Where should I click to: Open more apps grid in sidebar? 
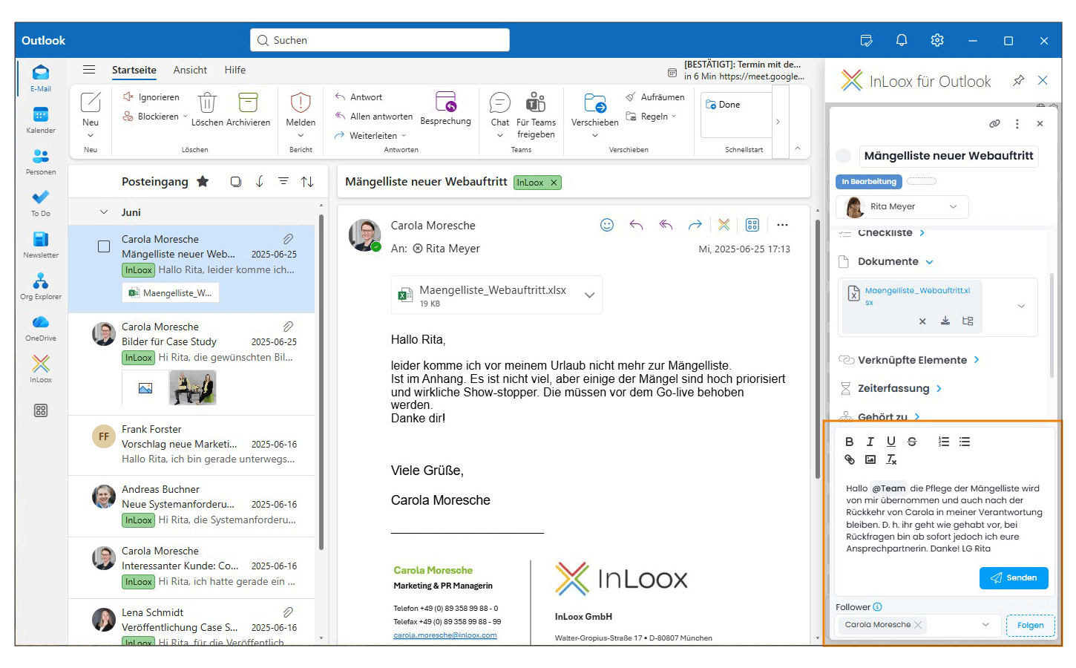click(41, 410)
